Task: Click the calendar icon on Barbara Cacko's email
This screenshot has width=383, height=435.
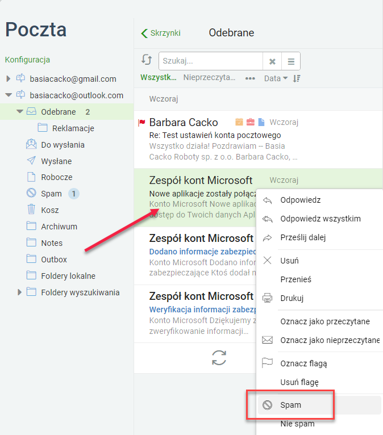Action: [x=239, y=122]
